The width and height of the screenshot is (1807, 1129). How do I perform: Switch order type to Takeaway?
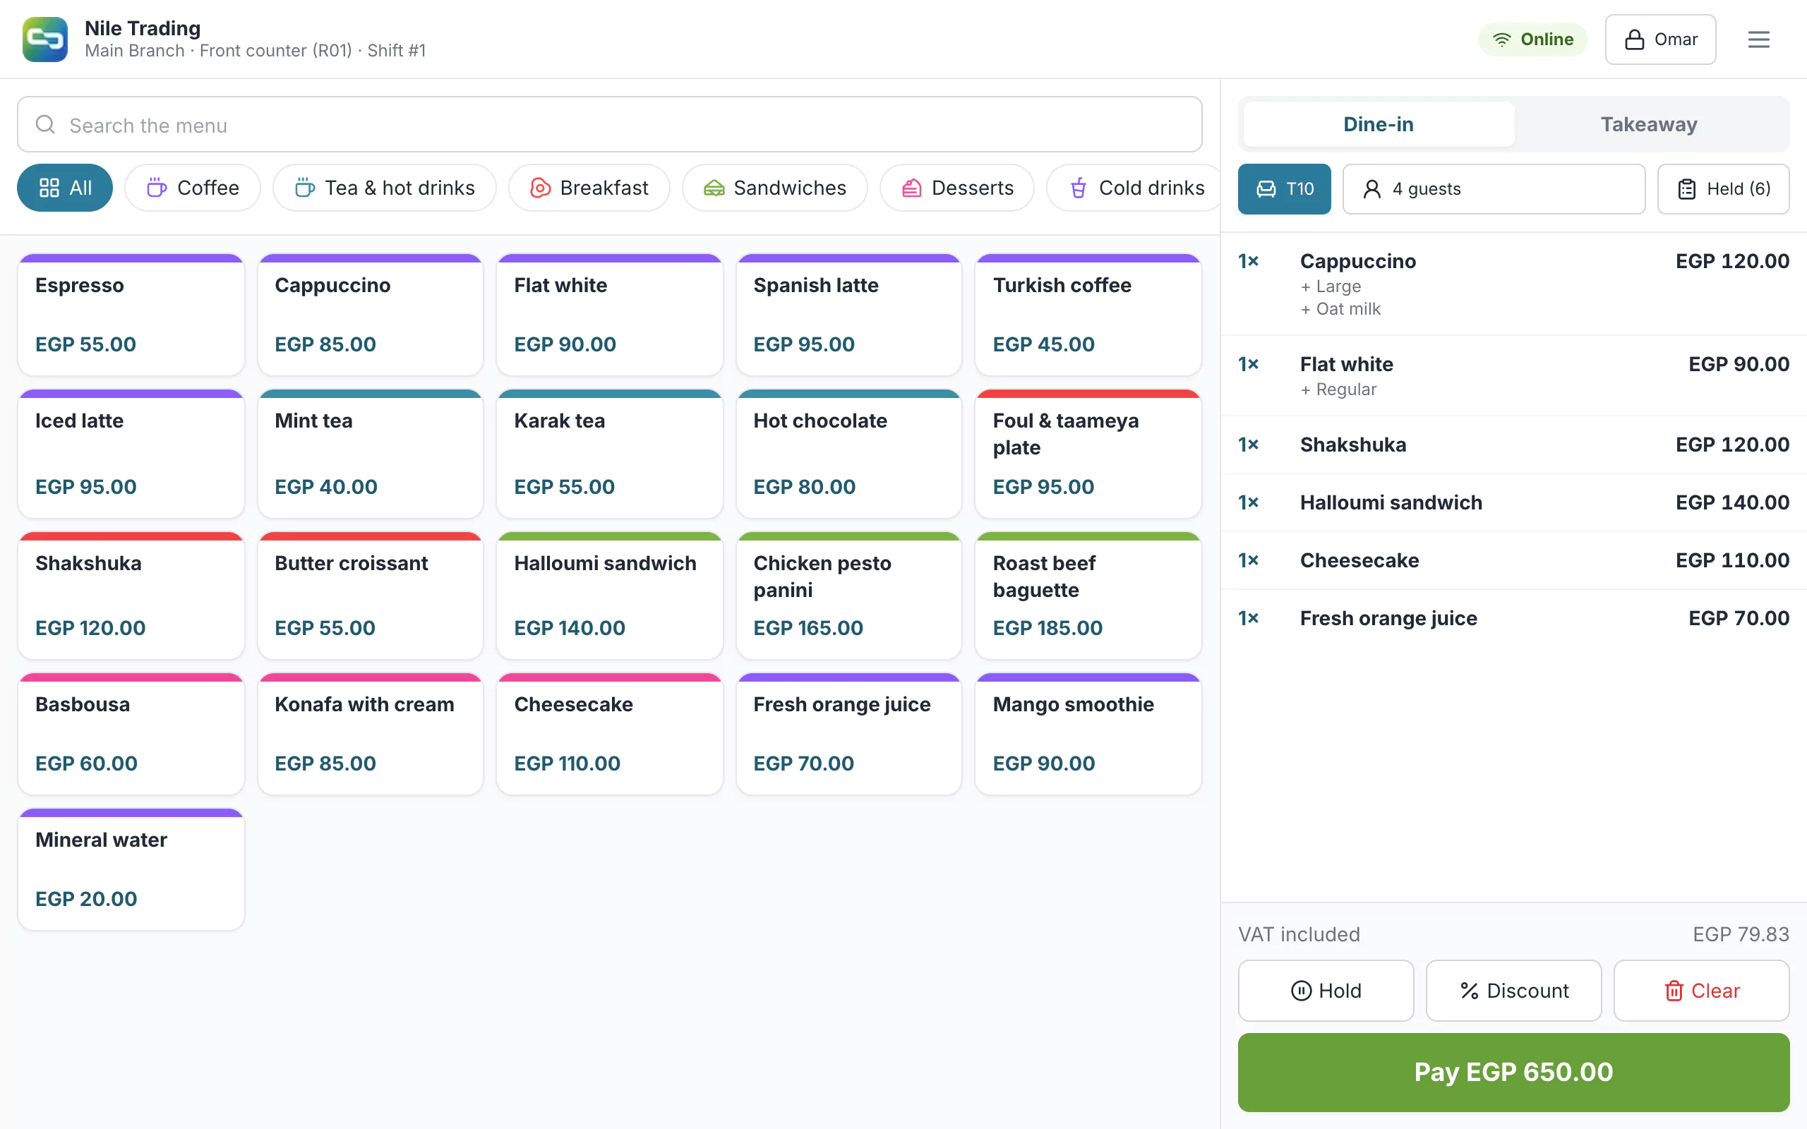click(x=1649, y=124)
